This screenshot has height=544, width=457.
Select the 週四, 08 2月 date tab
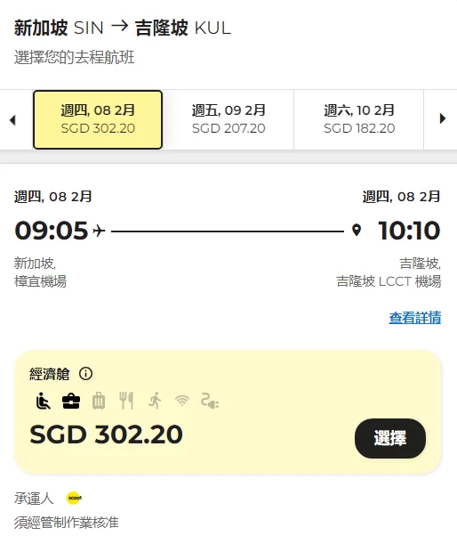(x=98, y=119)
